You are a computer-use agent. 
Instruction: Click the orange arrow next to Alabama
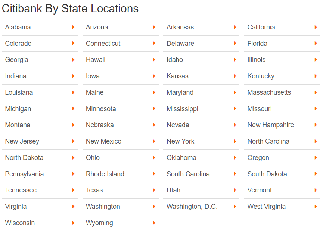click(73, 27)
